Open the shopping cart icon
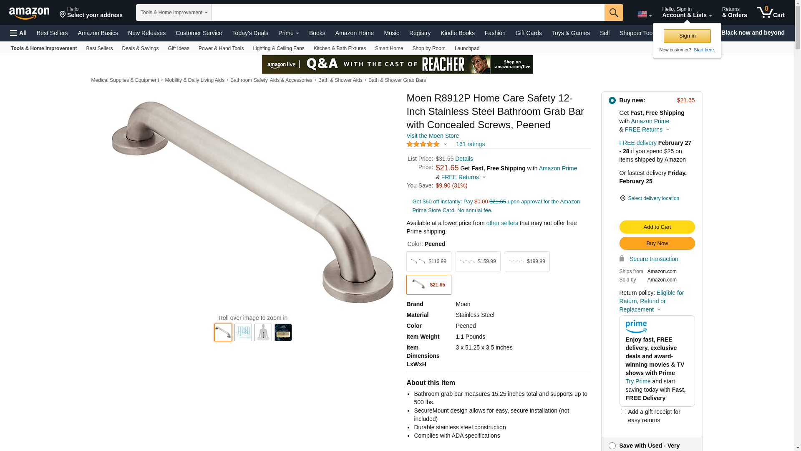 coord(771,13)
